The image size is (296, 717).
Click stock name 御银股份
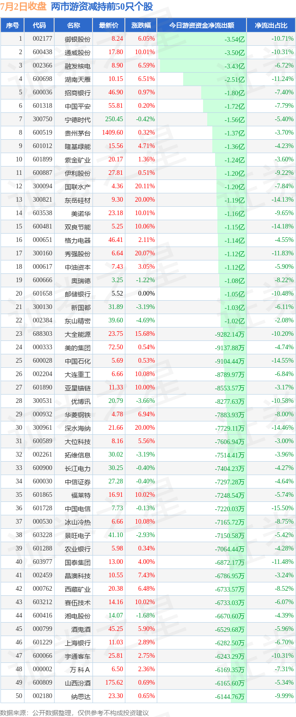coord(78,39)
